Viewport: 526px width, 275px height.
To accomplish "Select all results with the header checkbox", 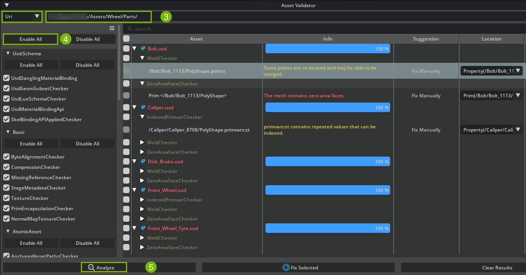I will [126, 39].
